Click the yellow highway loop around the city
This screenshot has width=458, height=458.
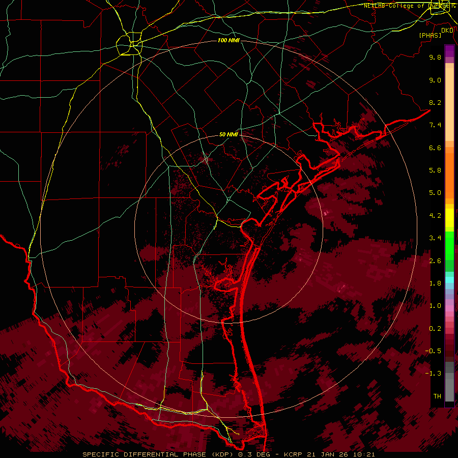coord(129,44)
